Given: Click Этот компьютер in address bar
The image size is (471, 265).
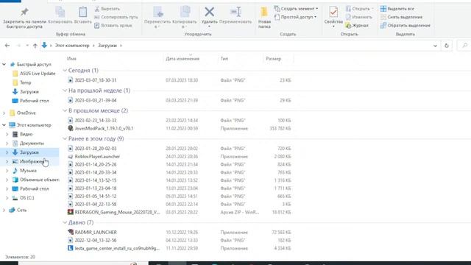Looking at the screenshot, I should point(72,46).
